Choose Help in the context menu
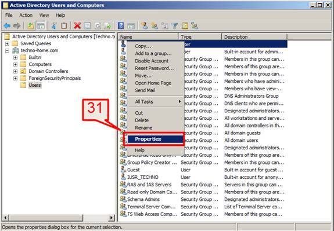 156,151
